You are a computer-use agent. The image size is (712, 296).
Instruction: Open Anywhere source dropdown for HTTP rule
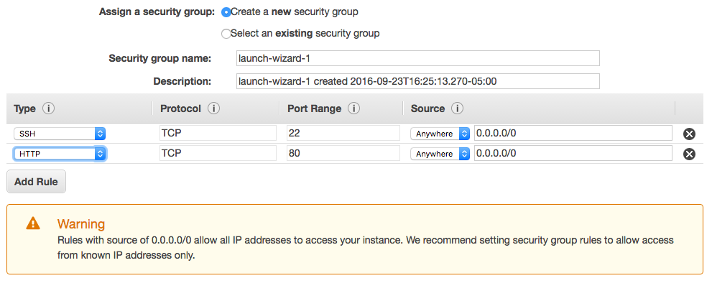pos(440,154)
